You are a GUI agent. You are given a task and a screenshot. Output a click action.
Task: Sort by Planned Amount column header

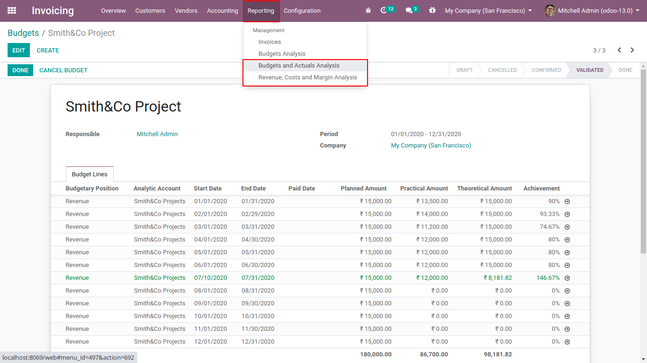click(363, 189)
